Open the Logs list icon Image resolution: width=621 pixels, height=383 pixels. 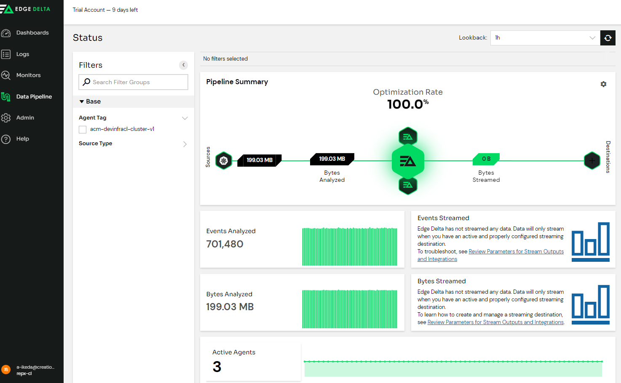6,54
